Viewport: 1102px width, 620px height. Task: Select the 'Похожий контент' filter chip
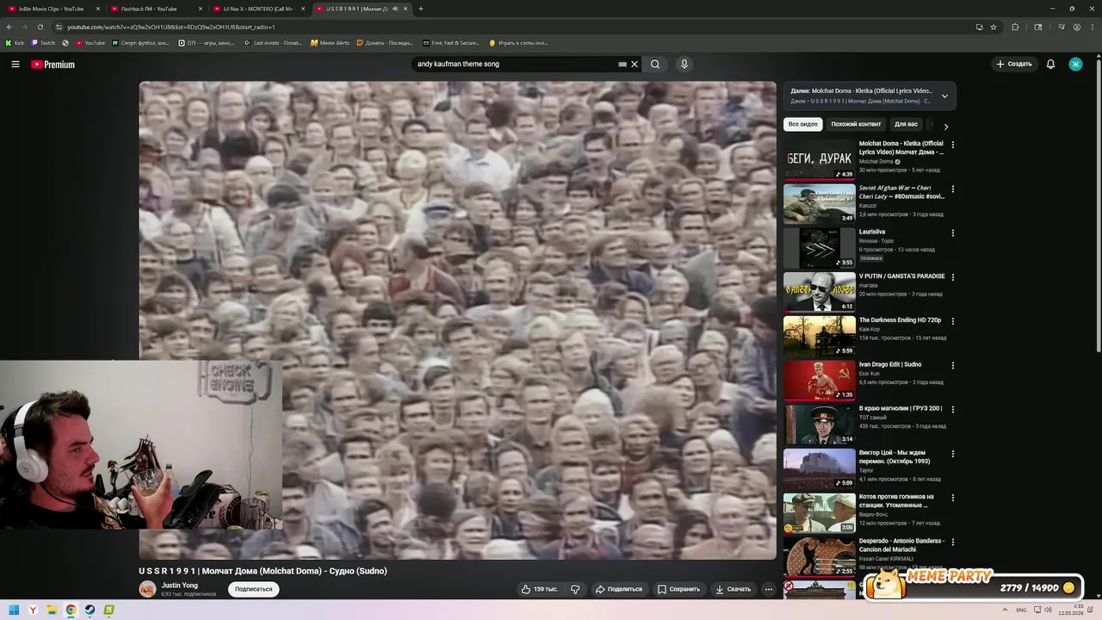point(856,124)
